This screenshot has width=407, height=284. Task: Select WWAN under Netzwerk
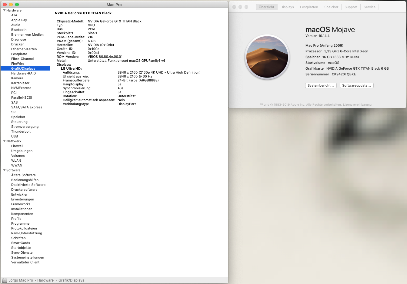tap(17, 165)
